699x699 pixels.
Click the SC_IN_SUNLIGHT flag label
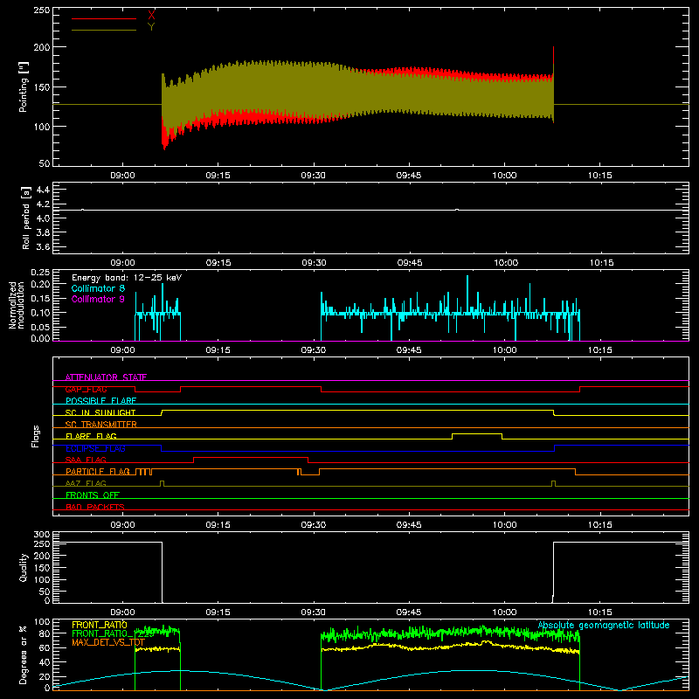click(100, 412)
